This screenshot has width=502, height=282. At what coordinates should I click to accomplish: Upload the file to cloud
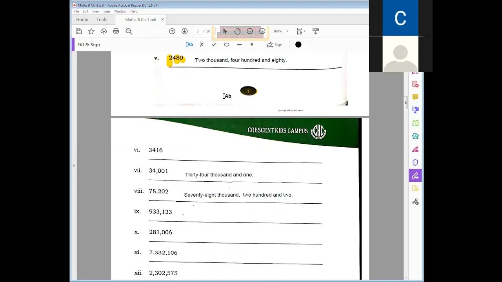coord(104,31)
